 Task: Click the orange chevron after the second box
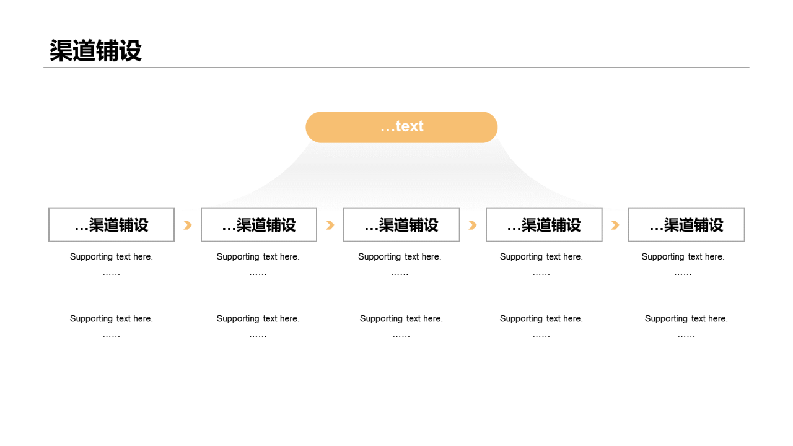(330, 225)
